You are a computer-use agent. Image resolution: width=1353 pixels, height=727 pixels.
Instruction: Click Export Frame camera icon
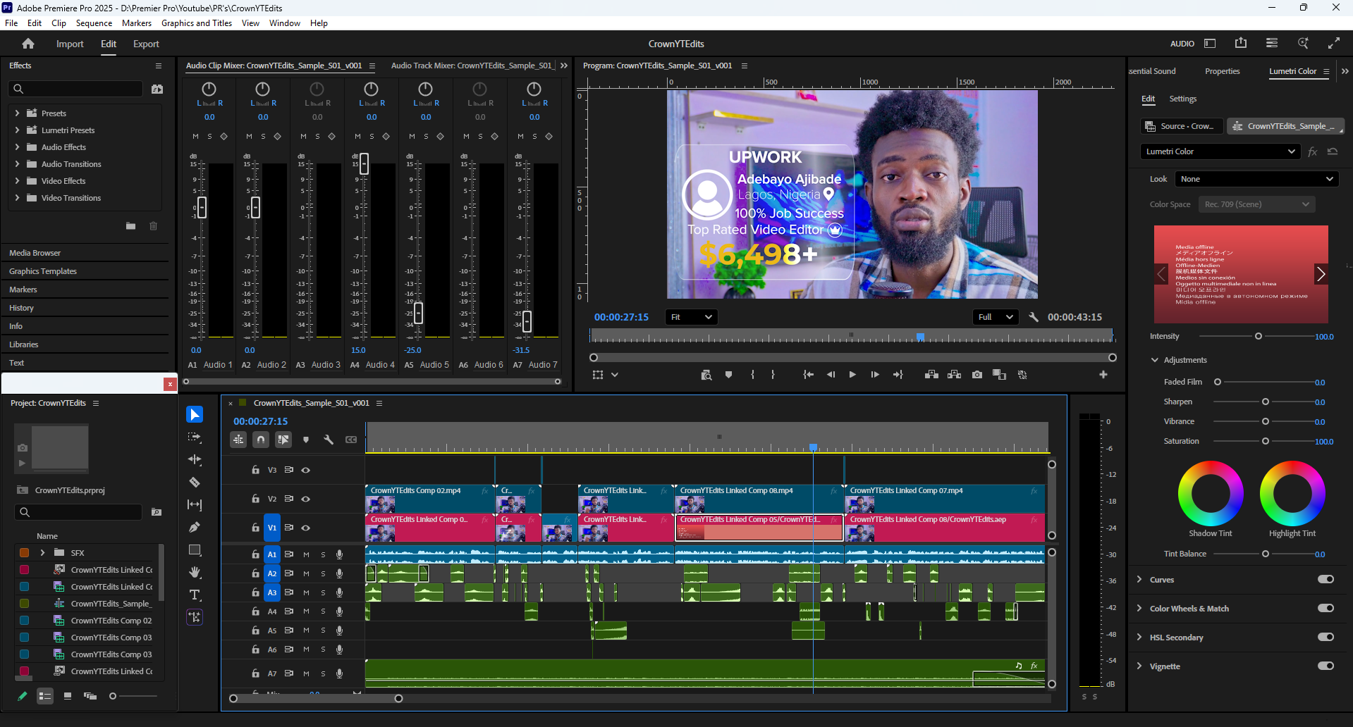977,375
